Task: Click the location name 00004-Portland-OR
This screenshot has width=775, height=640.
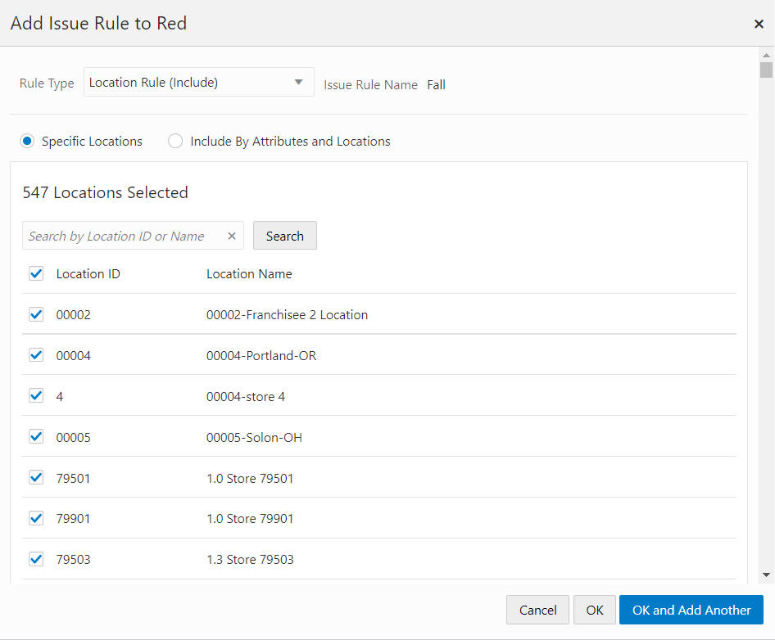Action: pyautogui.click(x=261, y=355)
